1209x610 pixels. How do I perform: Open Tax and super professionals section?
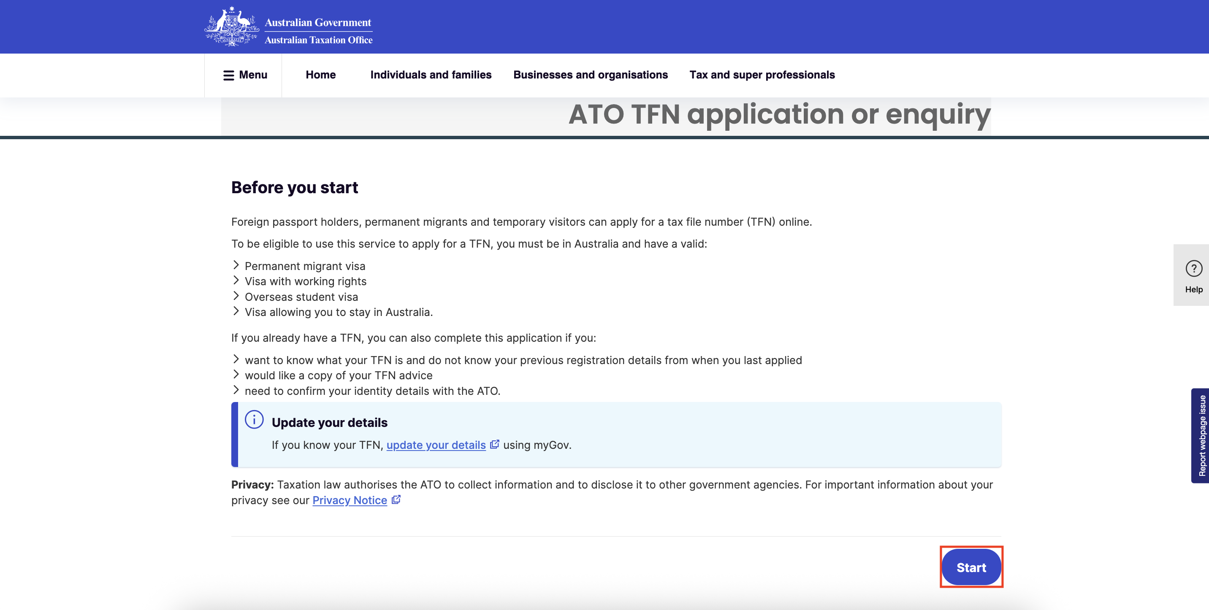click(762, 75)
